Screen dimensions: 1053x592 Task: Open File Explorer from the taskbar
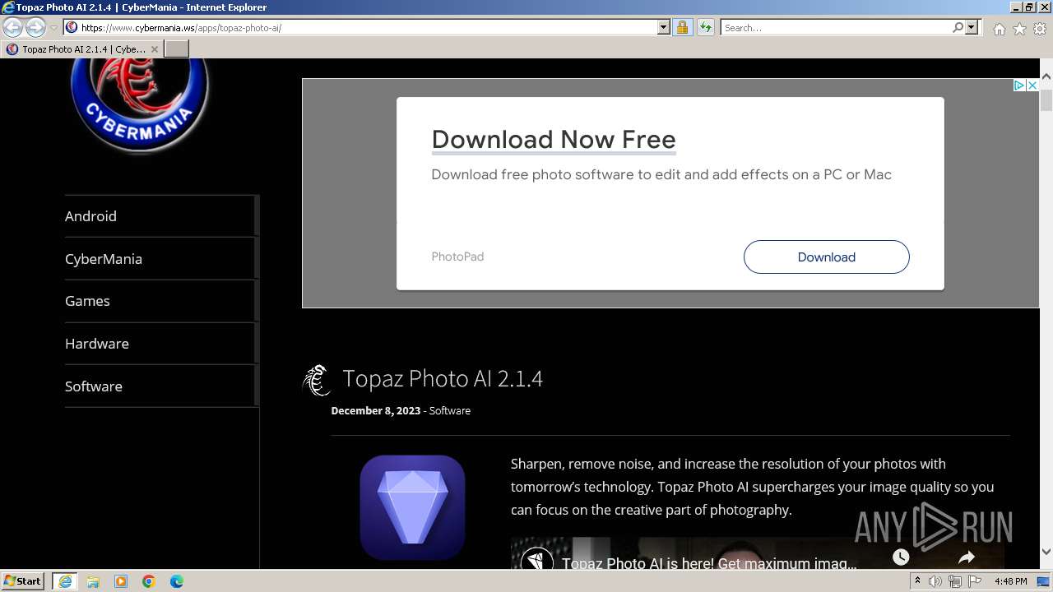[93, 581]
